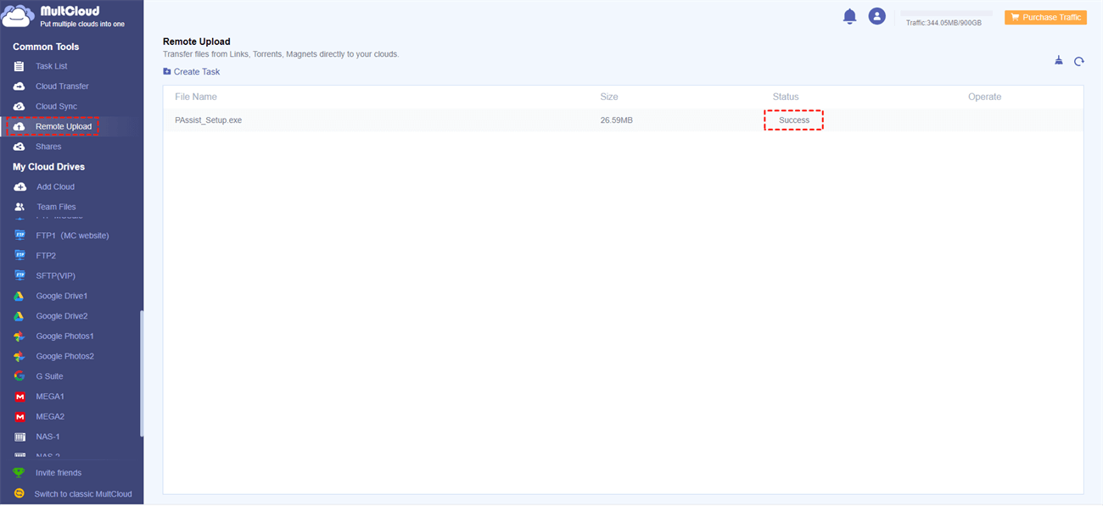Switch to classic MultCloud

81,493
